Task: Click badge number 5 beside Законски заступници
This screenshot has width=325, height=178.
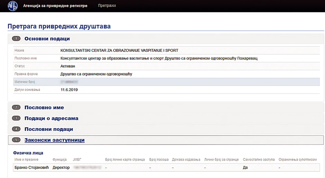Action: 16,140
